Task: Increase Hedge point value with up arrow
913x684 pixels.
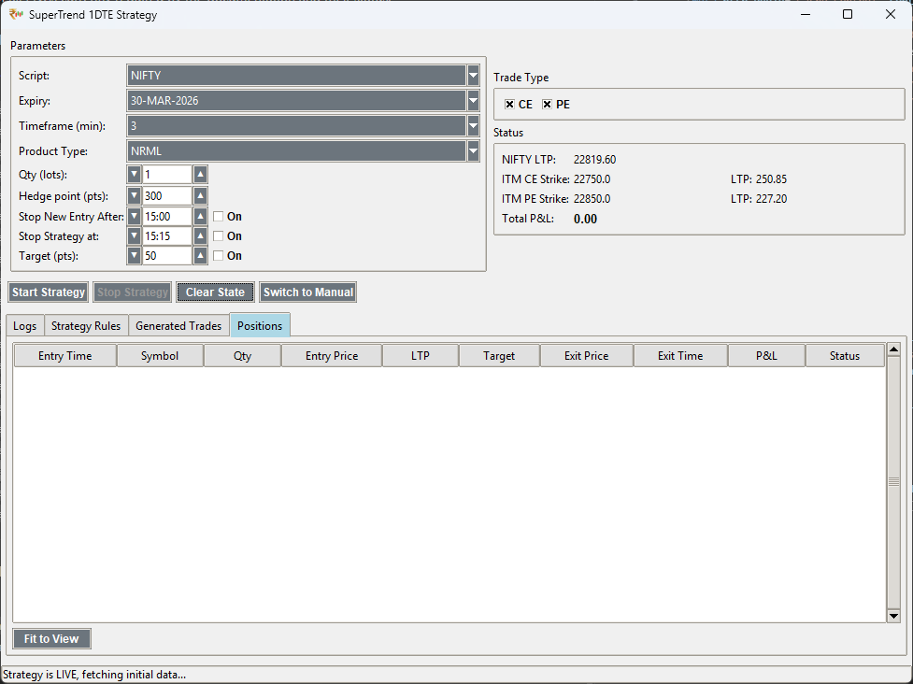Action: pyautogui.click(x=200, y=196)
